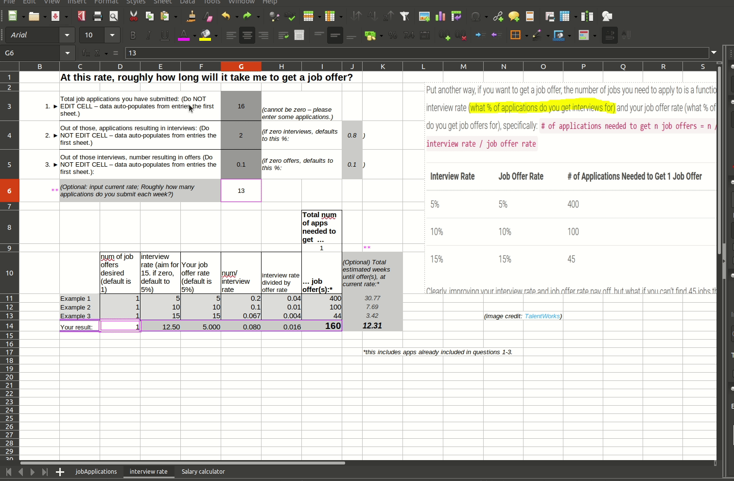Expand the Name Box dropdown
The width and height of the screenshot is (734, 481).
68,53
